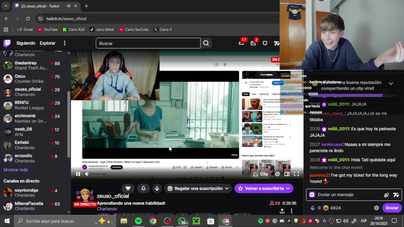Open a new browser tab
Image resolution: width=404 pixels, height=227 pixels.
click(x=86, y=6)
